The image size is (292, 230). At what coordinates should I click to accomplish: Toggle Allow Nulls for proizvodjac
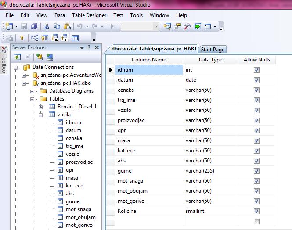pyautogui.click(x=256, y=120)
